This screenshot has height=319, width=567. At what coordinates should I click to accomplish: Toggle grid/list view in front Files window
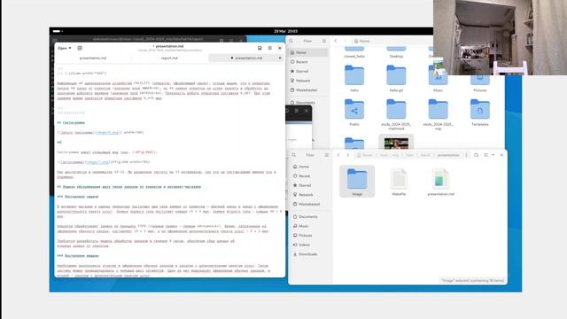tap(486, 155)
